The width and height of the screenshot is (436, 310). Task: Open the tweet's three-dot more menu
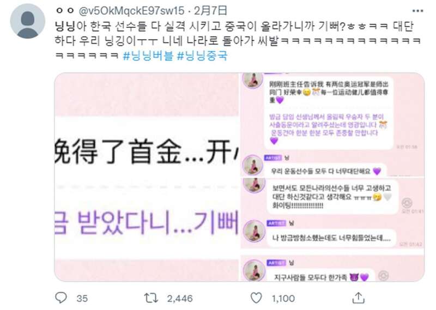[417, 11]
